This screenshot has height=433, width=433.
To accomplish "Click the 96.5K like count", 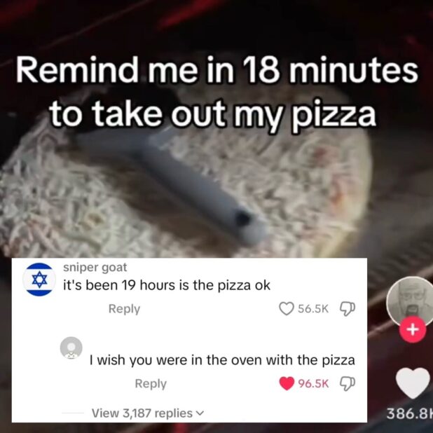I will point(314,383).
